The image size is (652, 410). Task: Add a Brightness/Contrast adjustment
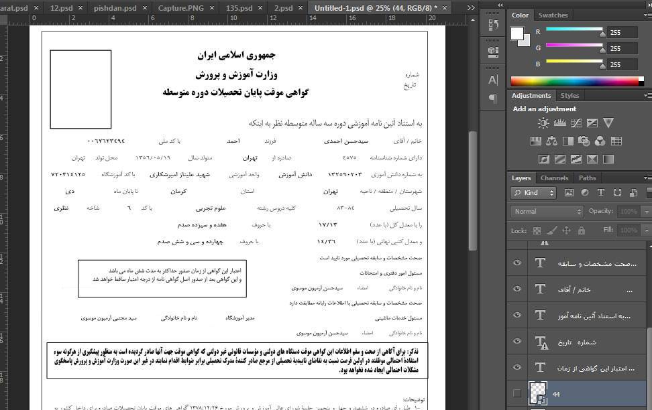543,123
